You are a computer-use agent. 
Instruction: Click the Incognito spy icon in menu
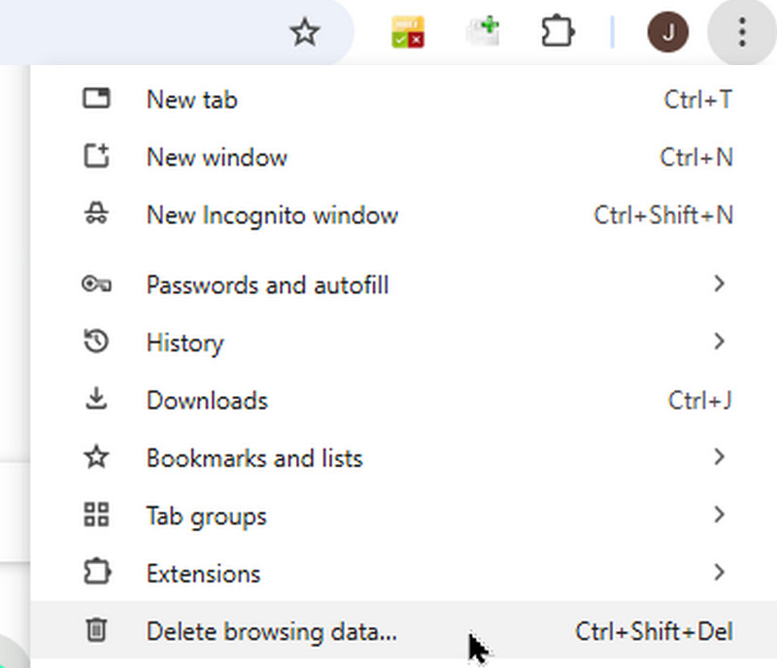(x=96, y=215)
